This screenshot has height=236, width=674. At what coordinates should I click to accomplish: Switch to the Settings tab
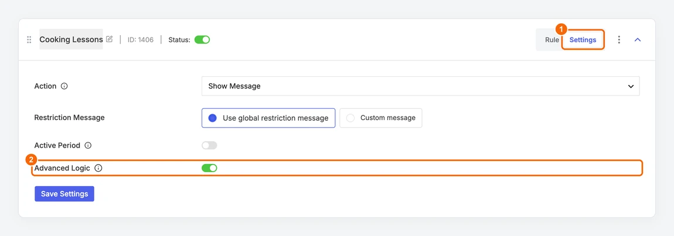pos(583,40)
